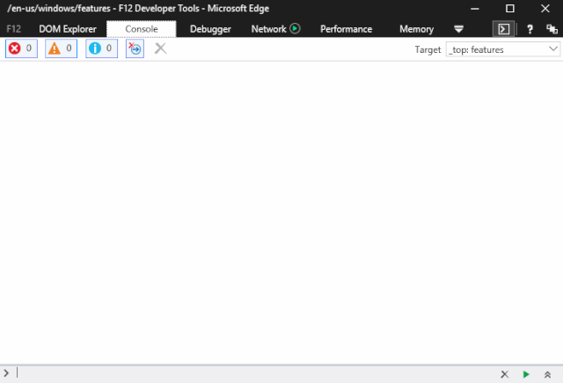Image resolution: width=563 pixels, height=383 pixels.
Task: Open the Target frame dropdown
Action: (502, 49)
